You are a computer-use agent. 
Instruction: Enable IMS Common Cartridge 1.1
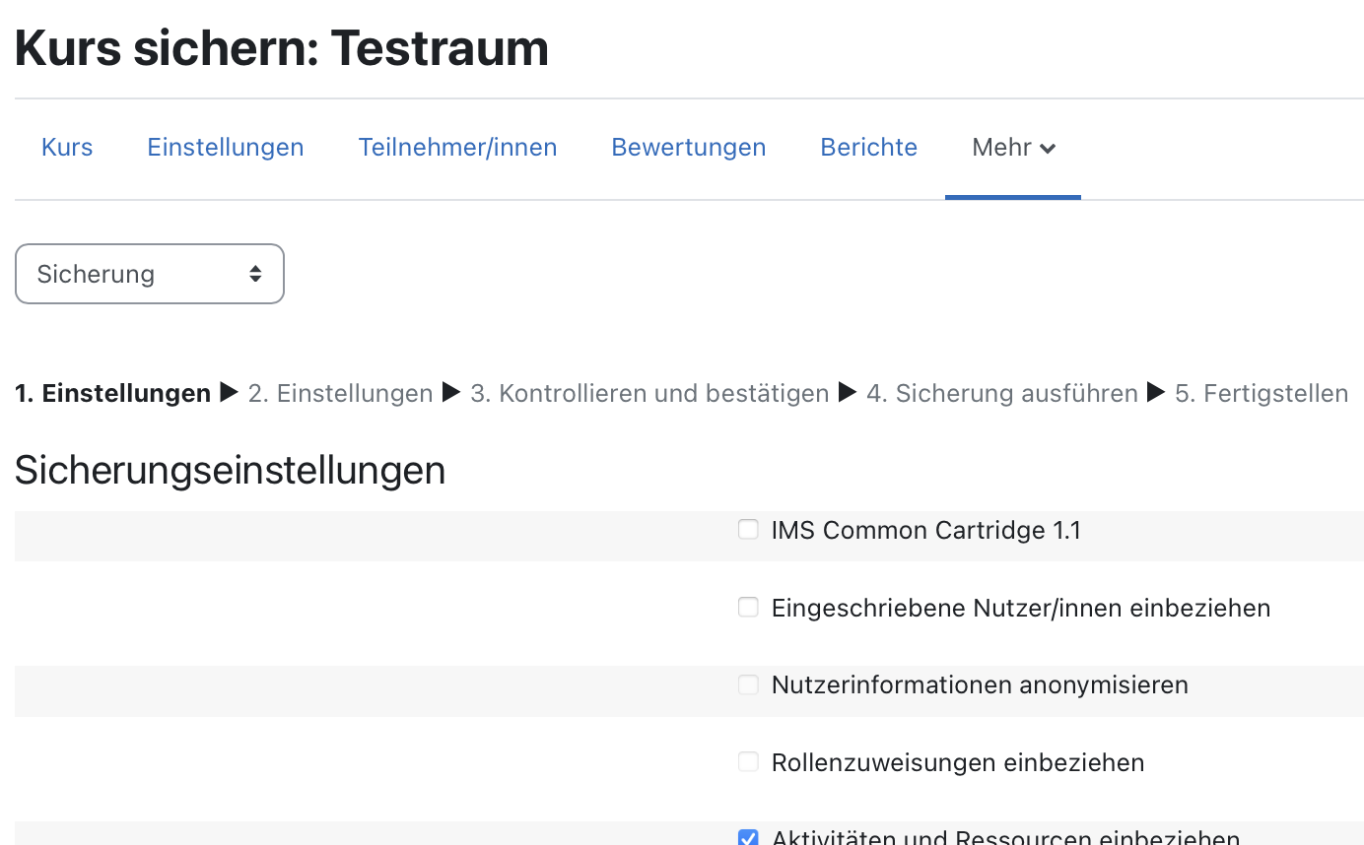[x=748, y=529]
